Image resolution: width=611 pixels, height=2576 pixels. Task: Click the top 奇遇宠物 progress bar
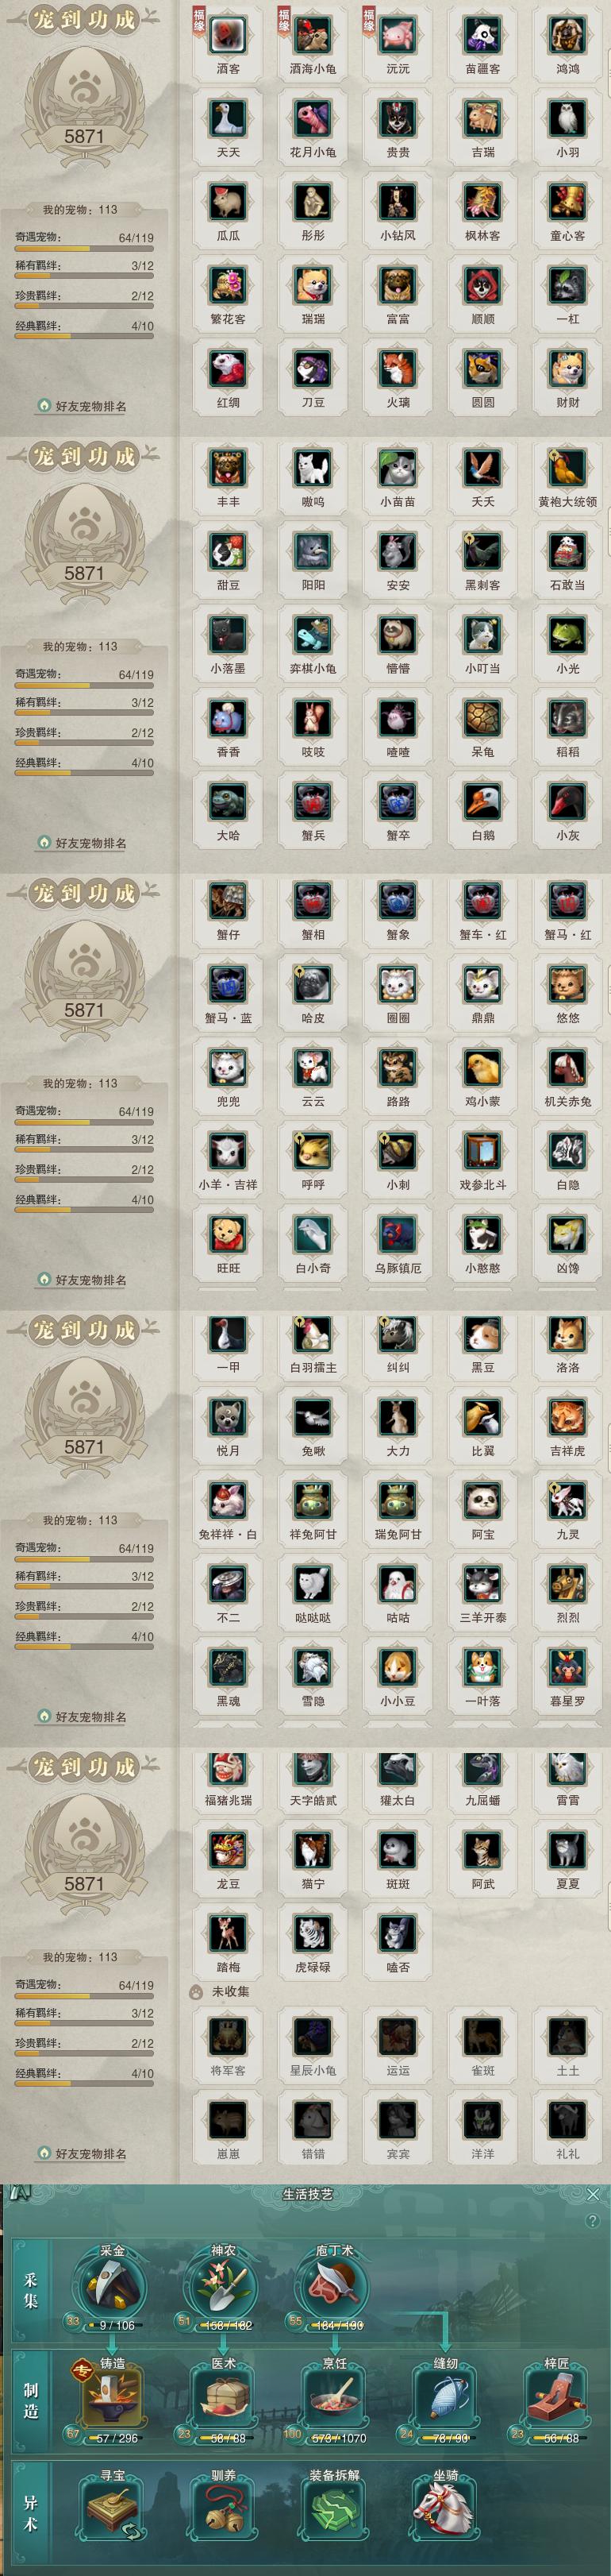coord(84,248)
